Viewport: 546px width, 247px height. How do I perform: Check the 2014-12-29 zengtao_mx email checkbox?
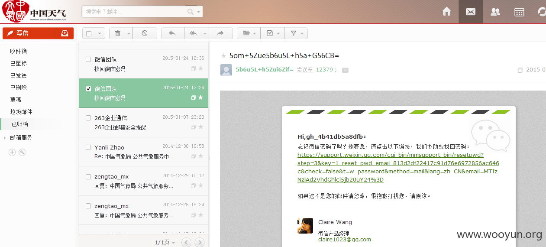[88, 176]
